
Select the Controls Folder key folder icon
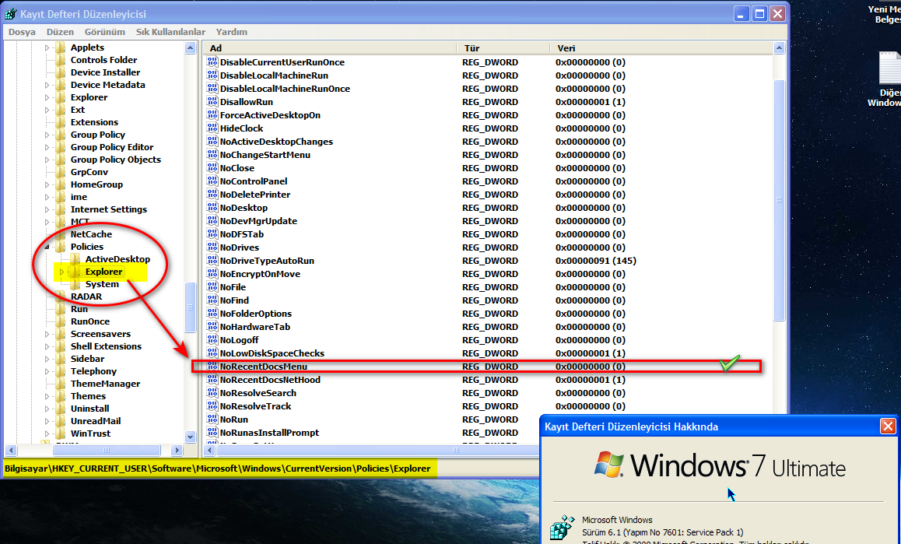(61, 60)
